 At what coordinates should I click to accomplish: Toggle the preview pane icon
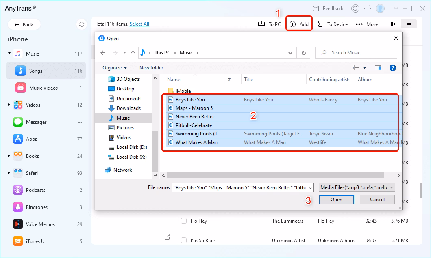click(x=378, y=68)
